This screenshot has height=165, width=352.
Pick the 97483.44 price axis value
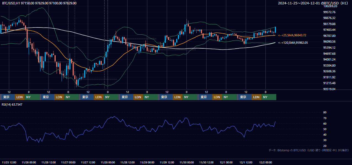tap(329, 30)
